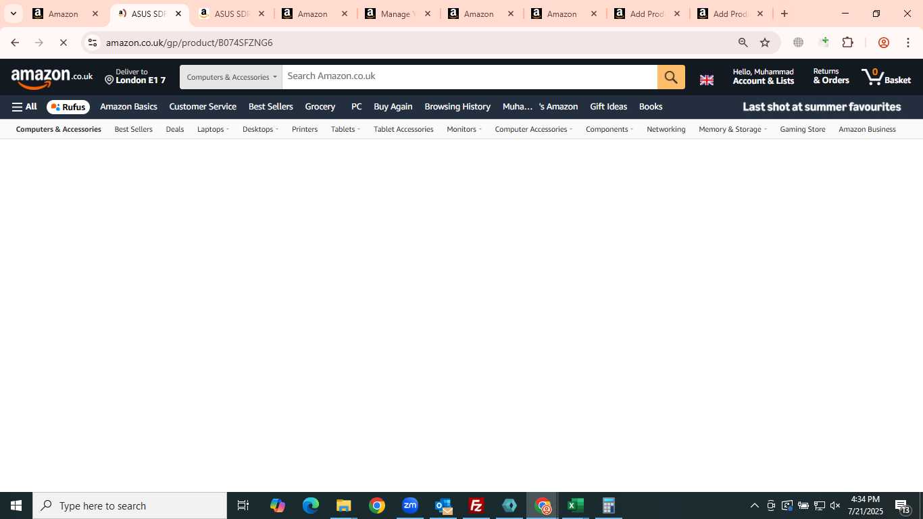Expand the Desktops submenu
923x519 pixels.
(260, 129)
